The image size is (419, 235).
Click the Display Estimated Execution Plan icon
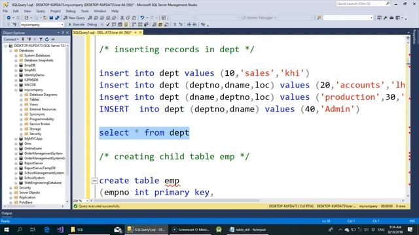(x=114, y=25)
